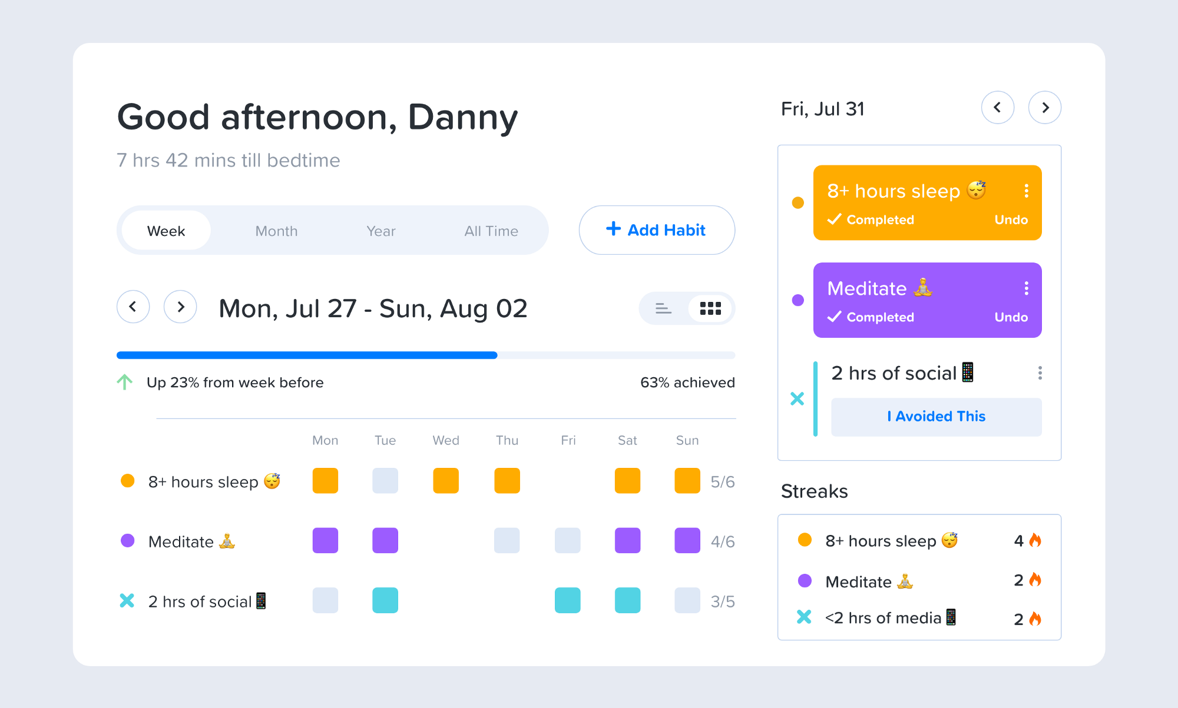Undo the Meditate completion
Viewport: 1178px width, 708px height.
pos(1011,317)
